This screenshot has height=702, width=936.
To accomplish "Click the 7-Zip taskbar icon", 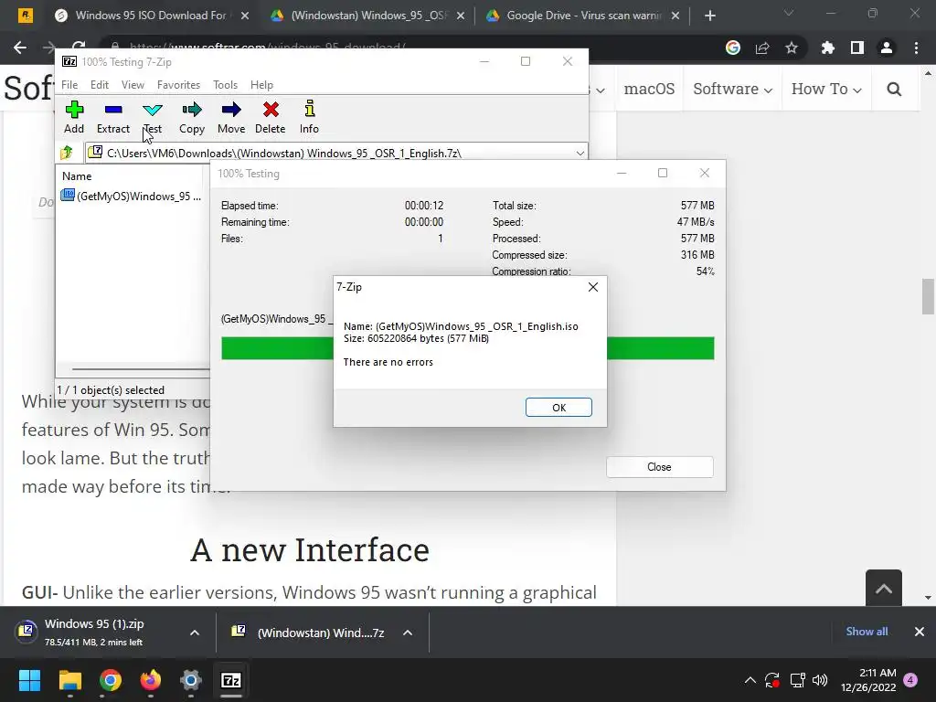I will point(231,680).
